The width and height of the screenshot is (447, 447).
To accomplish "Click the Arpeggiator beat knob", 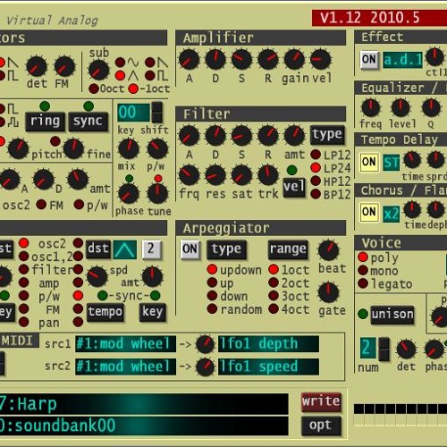I will click(328, 250).
